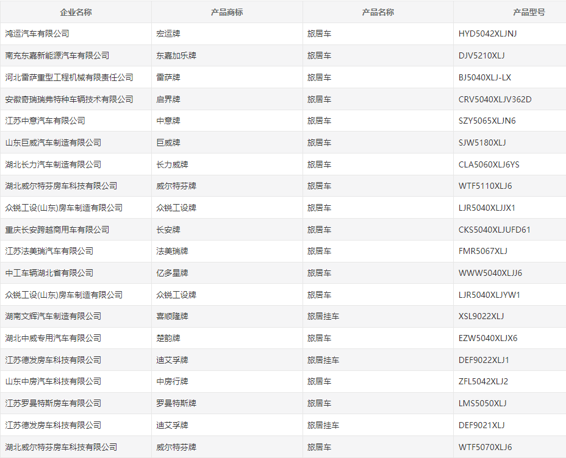Pick model number DJV5210XLJ
This screenshot has height=458, width=566.
tap(482, 55)
